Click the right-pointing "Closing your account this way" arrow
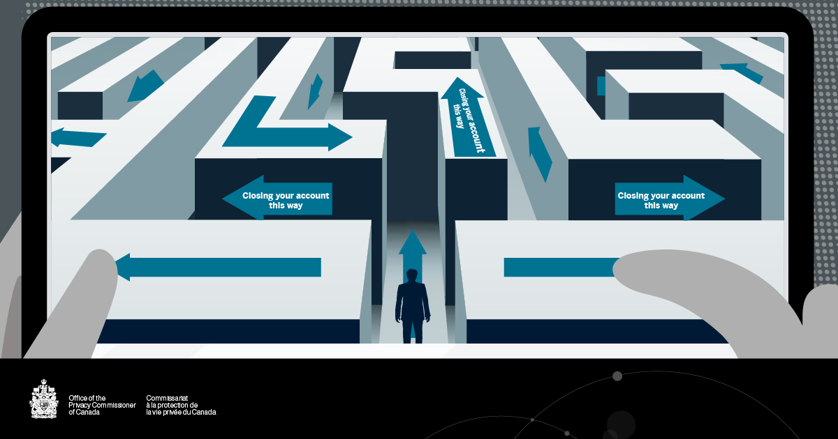838x439 pixels. tap(670, 198)
